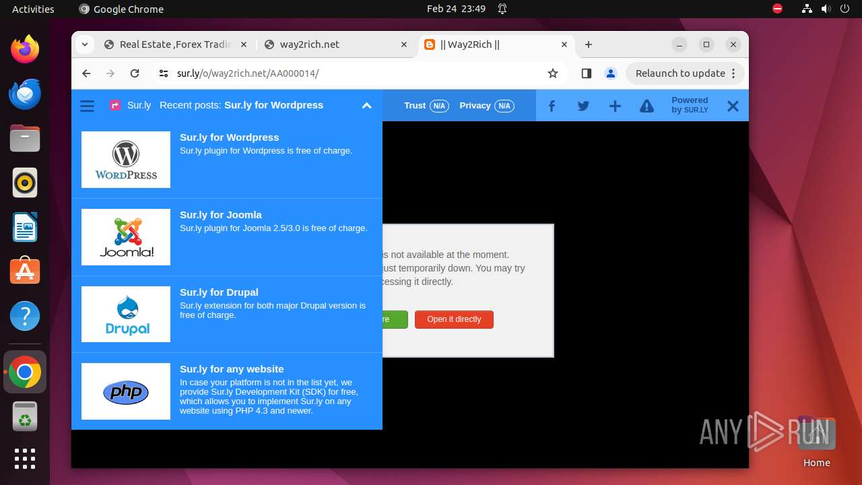Close the Real Estate tab

244,44
